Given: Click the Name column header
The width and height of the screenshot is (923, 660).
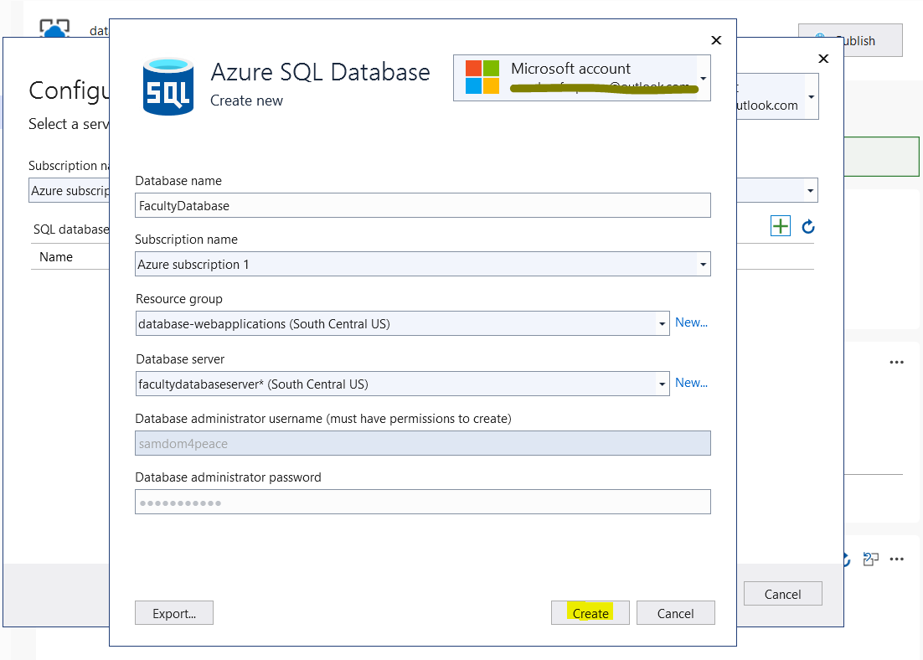Looking at the screenshot, I should click(56, 257).
